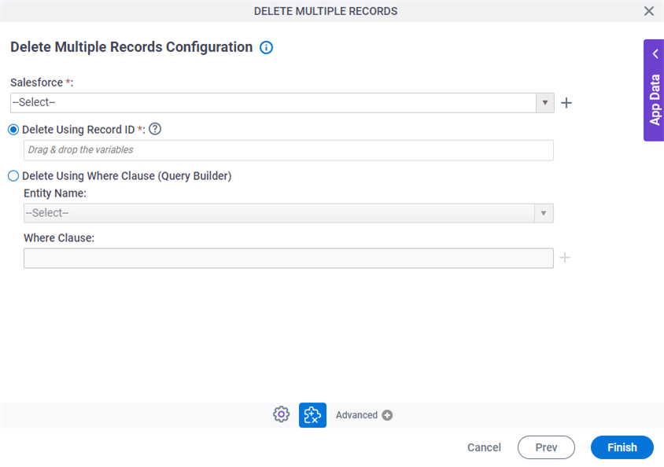Click the Cancel button

tap(484, 447)
